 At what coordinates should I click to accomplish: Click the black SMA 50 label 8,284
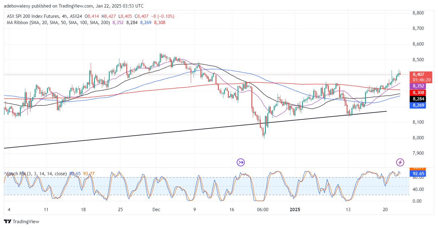418,99
